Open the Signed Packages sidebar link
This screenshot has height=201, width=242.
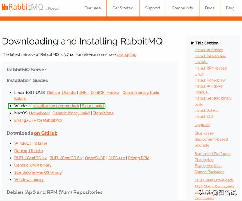(x=209, y=172)
